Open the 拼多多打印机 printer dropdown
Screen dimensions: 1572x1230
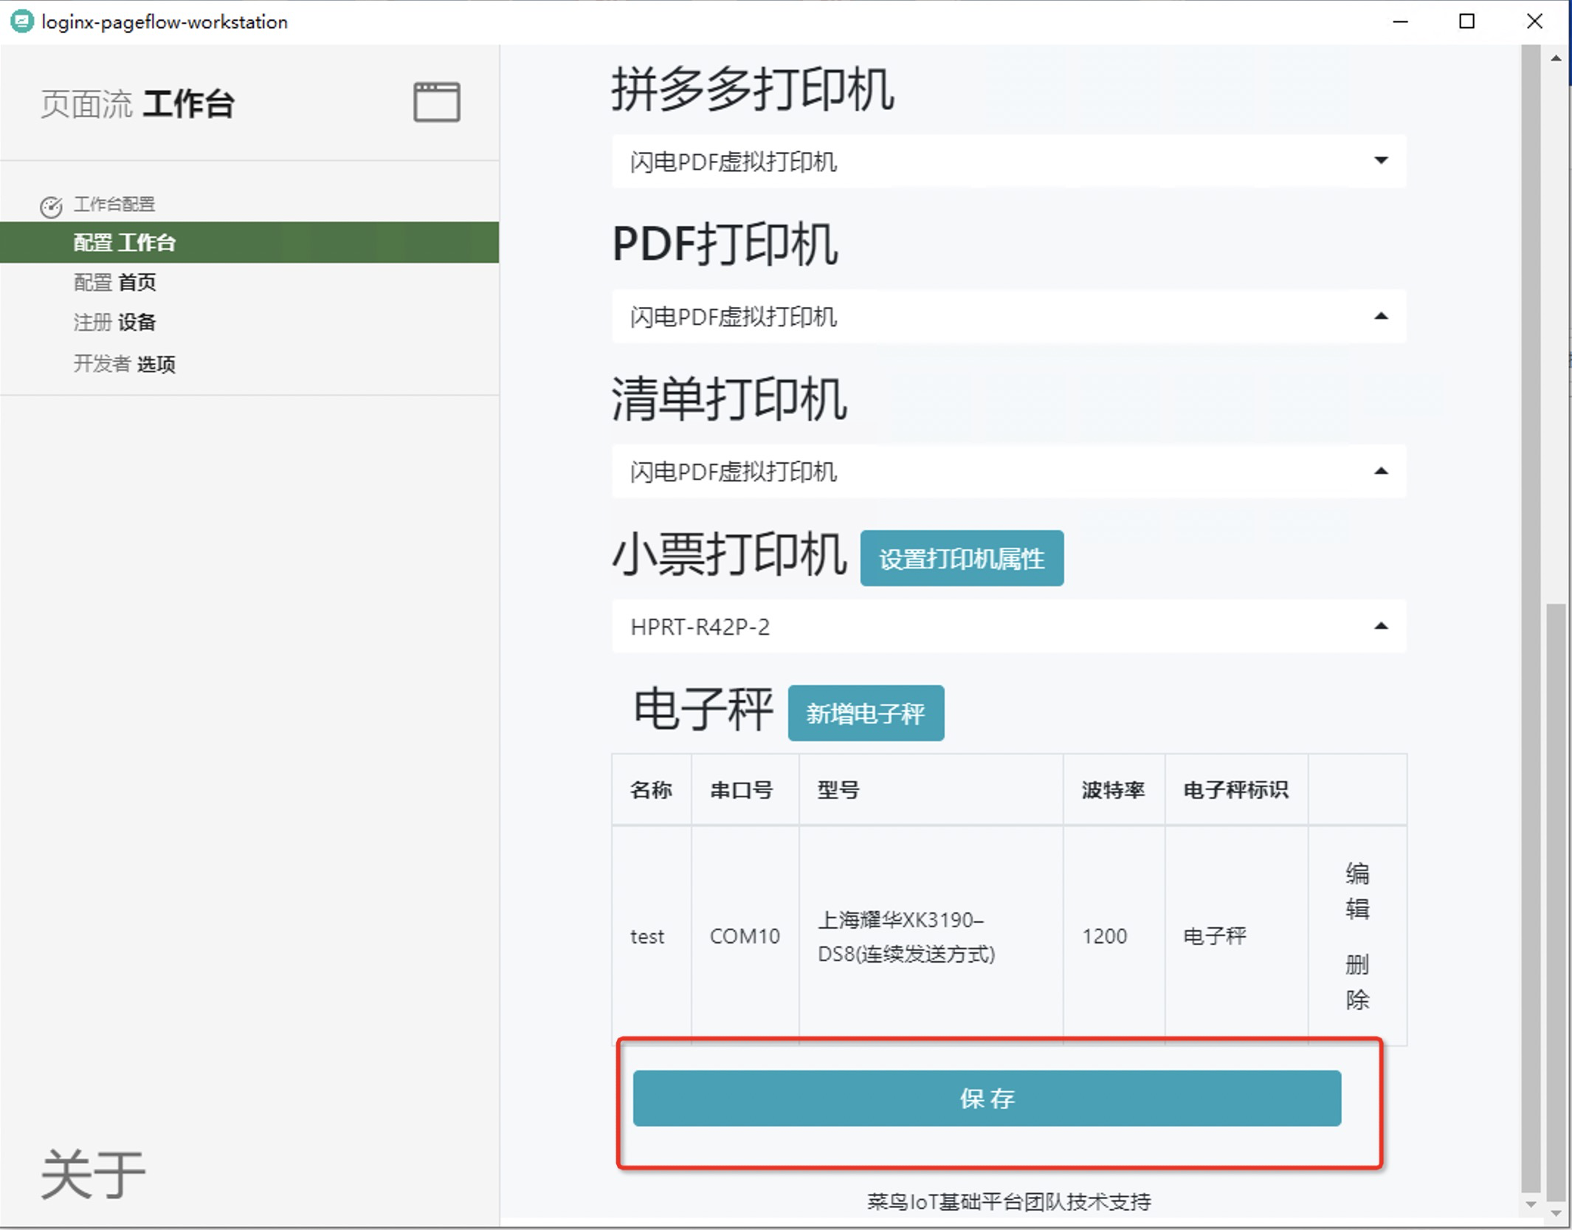tap(1008, 161)
